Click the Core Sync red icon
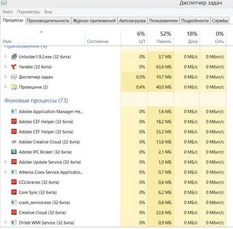The image size is (233, 229). [x=14, y=193]
